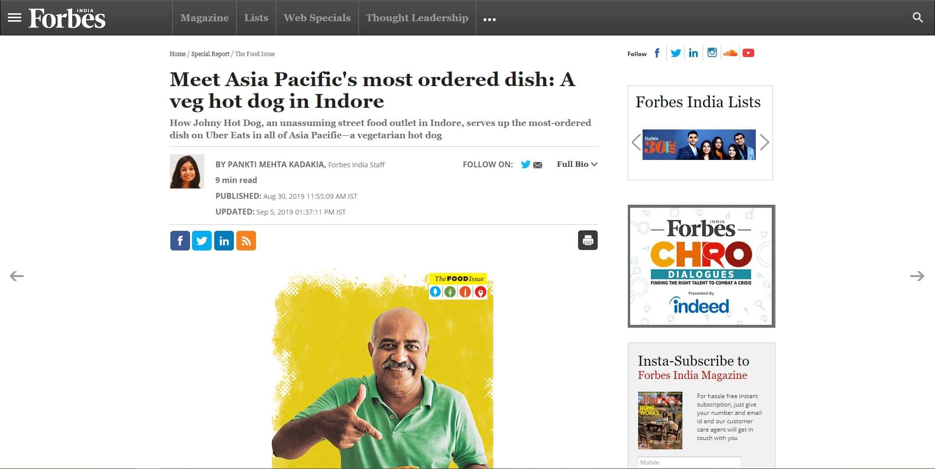Open the three-dot more navigation menu
The image size is (935, 469).
pyautogui.click(x=489, y=19)
